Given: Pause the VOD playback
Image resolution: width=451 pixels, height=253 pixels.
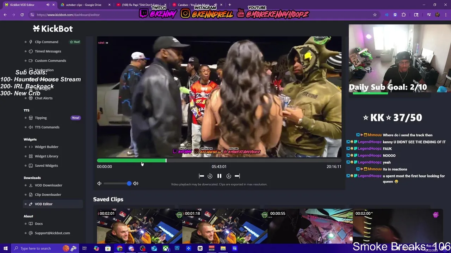Looking at the screenshot, I should coord(219,176).
